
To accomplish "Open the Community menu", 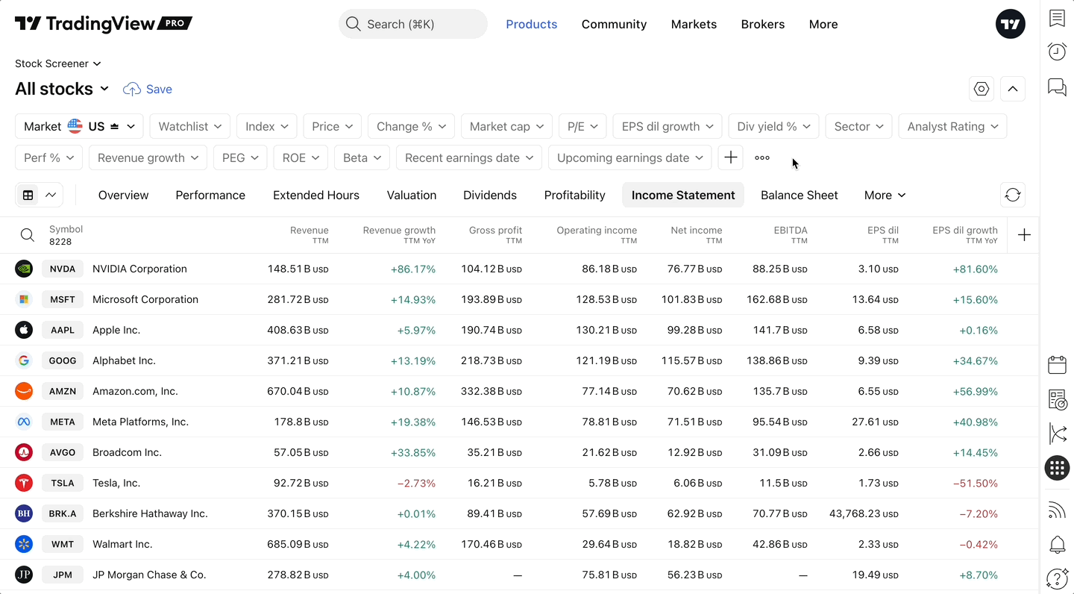I will point(614,24).
